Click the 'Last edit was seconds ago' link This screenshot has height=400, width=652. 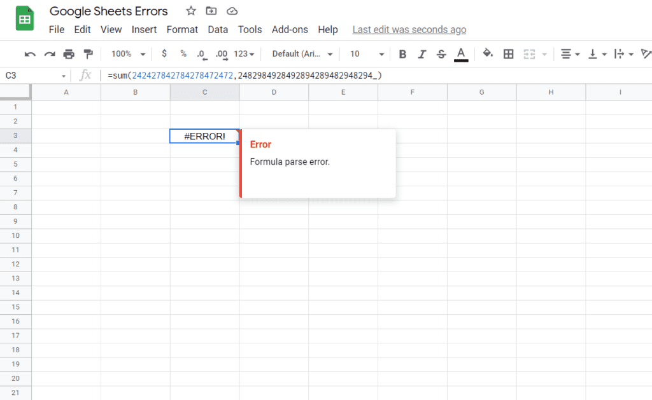tap(409, 29)
